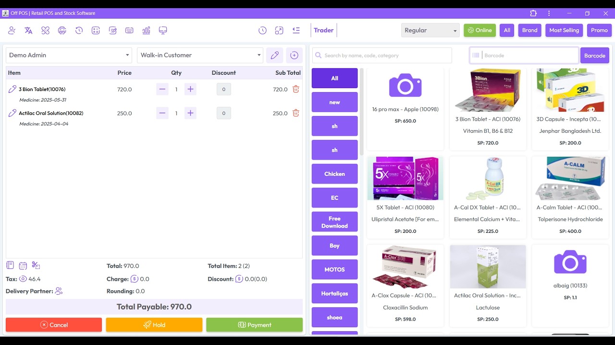Screen dimensions: 615x345
Task: Toggle Tax visibility eye icon
Action: [x=23, y=279]
